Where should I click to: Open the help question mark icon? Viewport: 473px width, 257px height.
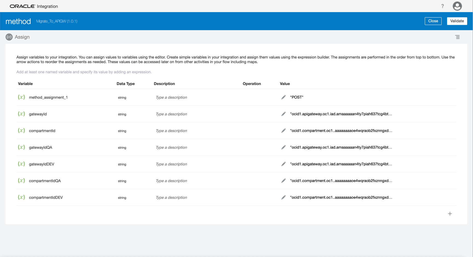point(442,6)
